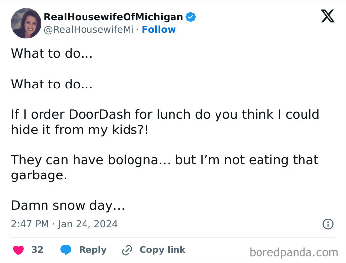Open the user's profile avatar photo

(x=26, y=23)
